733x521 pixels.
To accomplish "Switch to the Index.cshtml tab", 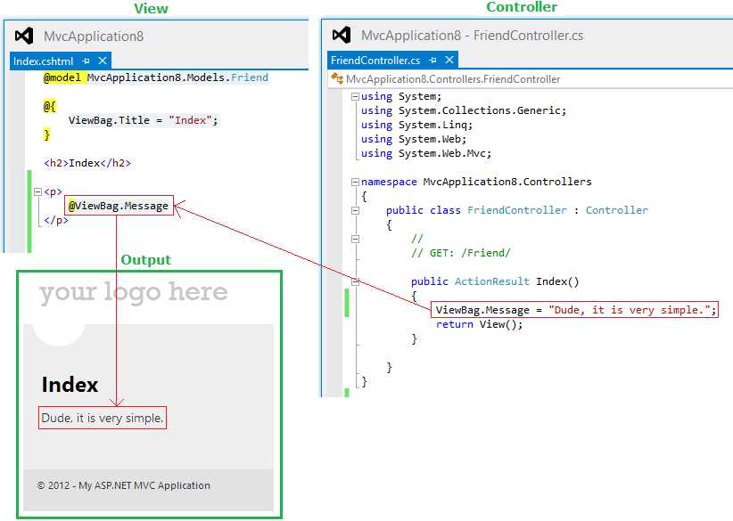I will 44,61.
